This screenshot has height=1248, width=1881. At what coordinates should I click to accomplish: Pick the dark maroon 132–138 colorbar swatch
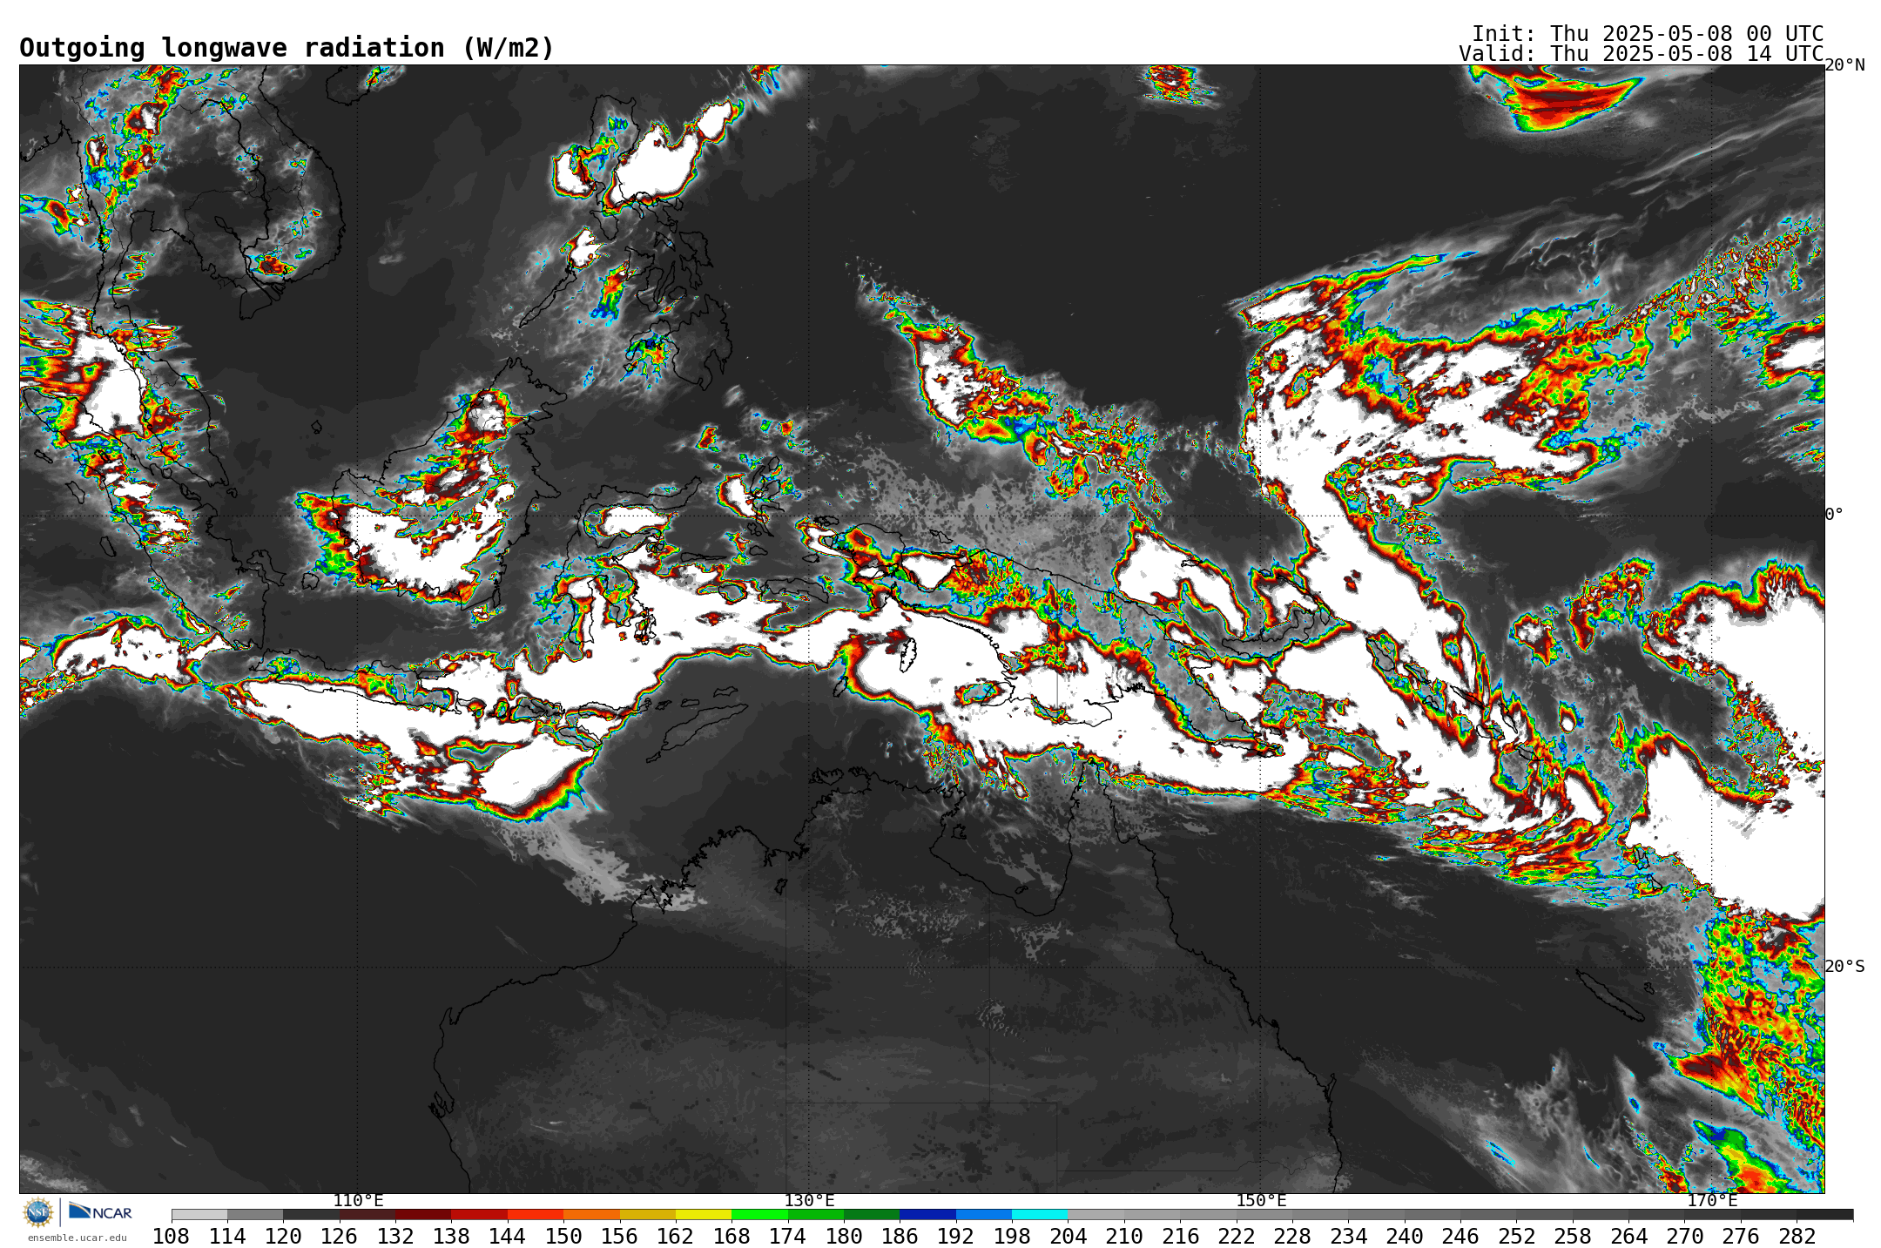click(423, 1215)
